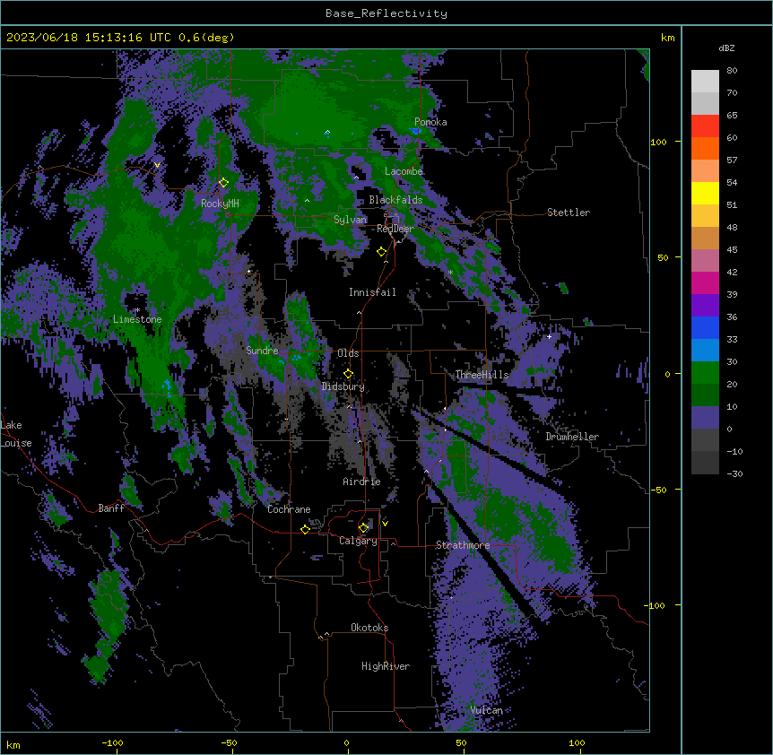Screen dimensions: 773x755
Task: Select the red 60-65 dBZ legend swatch
Action: click(x=705, y=126)
